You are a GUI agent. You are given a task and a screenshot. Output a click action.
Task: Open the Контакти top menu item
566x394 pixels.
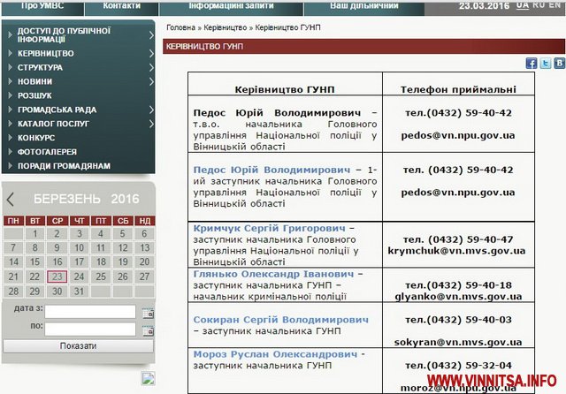[121, 6]
